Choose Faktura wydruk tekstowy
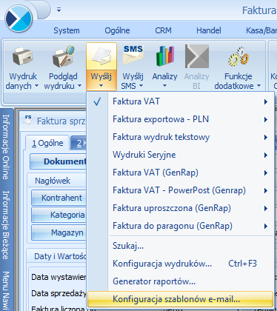The image size is (277, 311). (x=180, y=137)
